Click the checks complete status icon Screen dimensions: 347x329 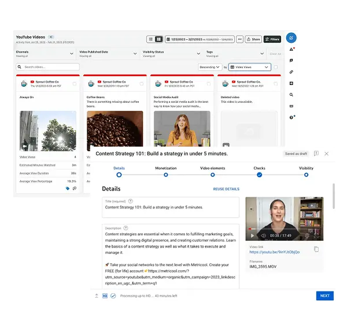tap(113, 296)
